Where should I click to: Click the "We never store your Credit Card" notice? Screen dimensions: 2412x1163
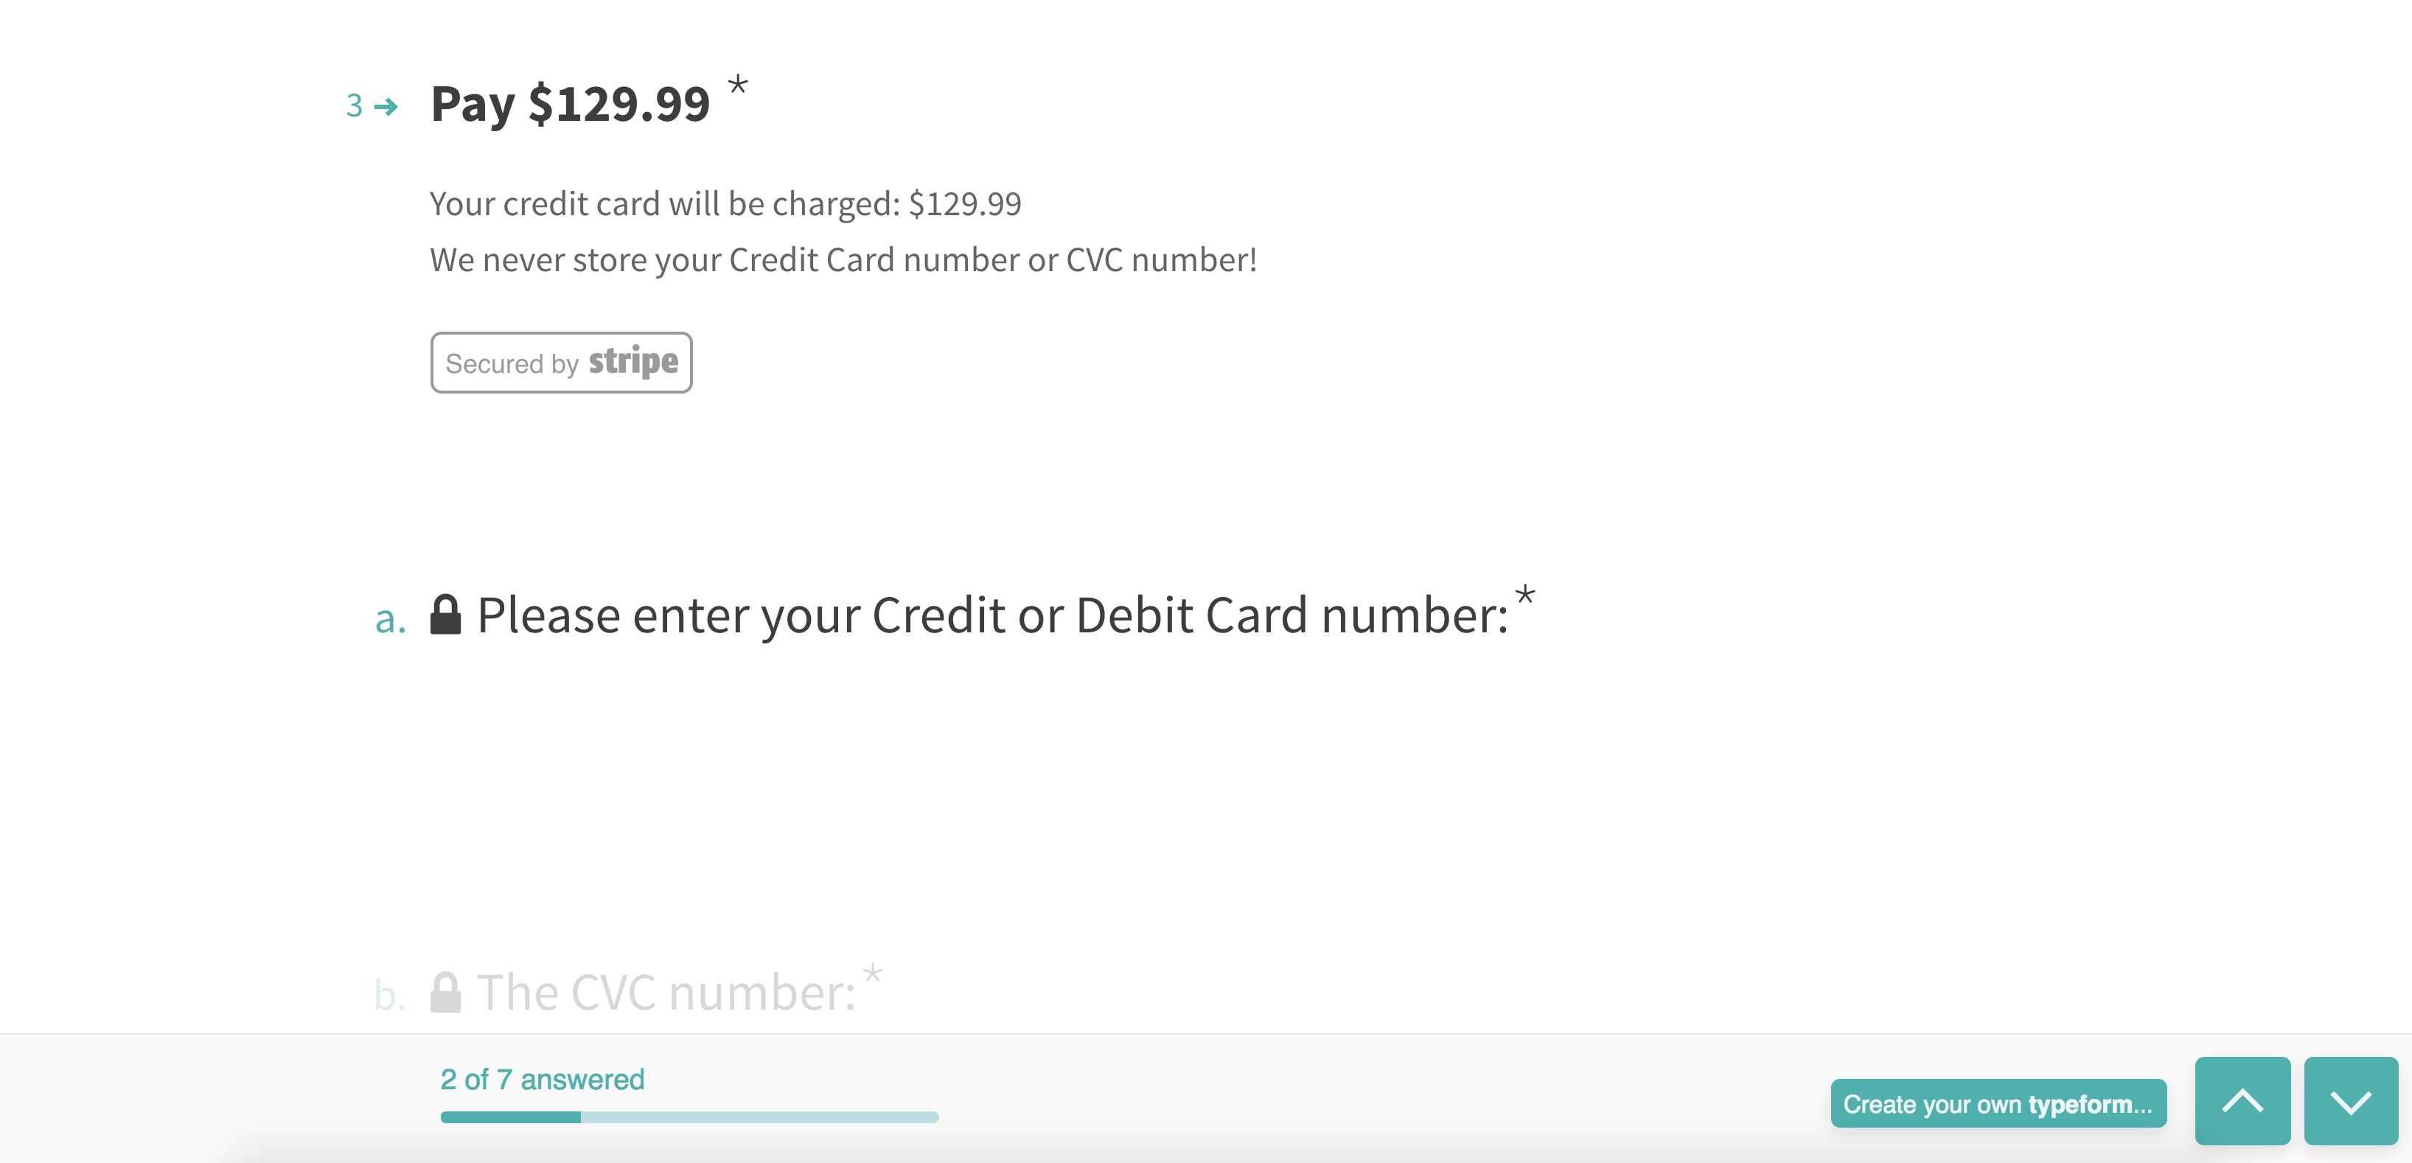click(x=843, y=260)
